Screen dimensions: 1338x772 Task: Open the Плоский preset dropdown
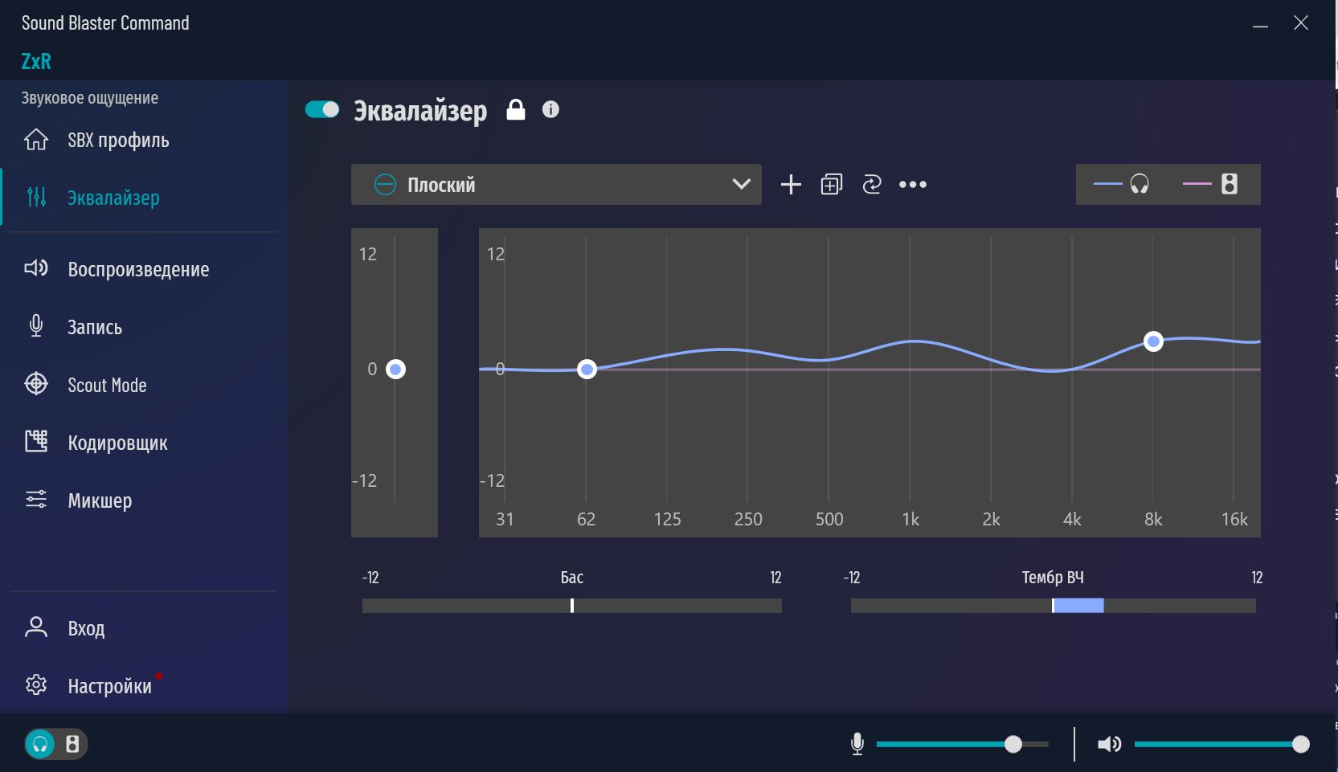554,185
